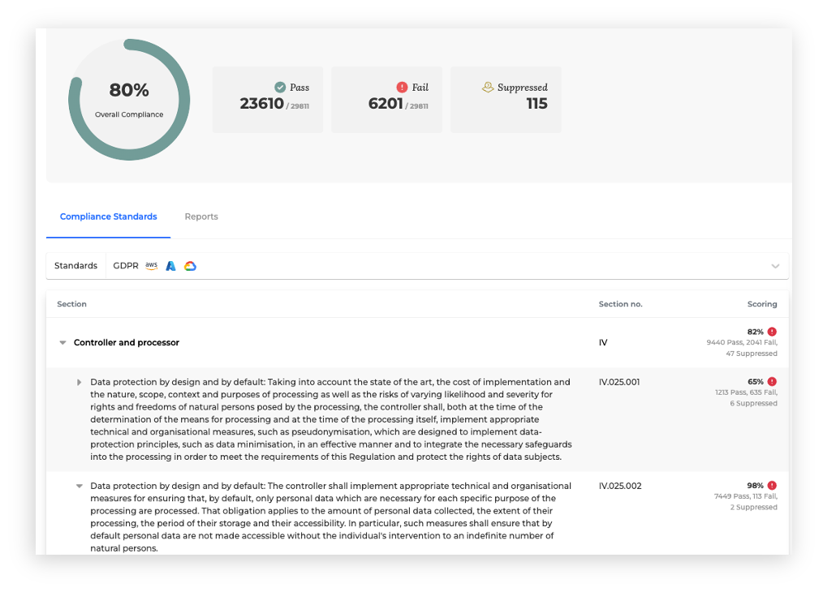Click red alert icon beside 82% score
823x592 pixels.
coord(772,332)
